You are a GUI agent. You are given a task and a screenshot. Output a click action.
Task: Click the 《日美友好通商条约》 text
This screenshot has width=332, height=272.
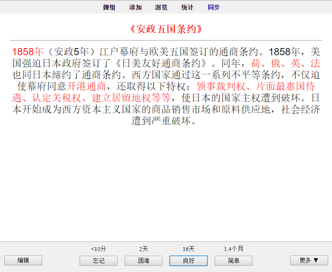tap(162, 63)
